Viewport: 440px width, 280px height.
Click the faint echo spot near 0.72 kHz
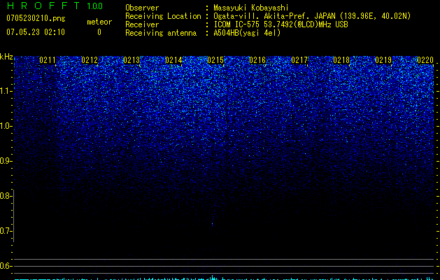point(212,224)
